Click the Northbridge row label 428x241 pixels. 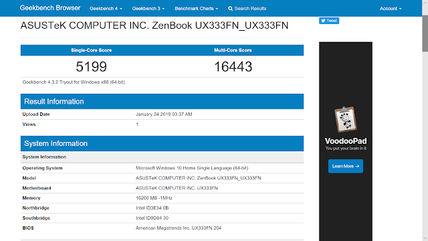click(x=35, y=208)
